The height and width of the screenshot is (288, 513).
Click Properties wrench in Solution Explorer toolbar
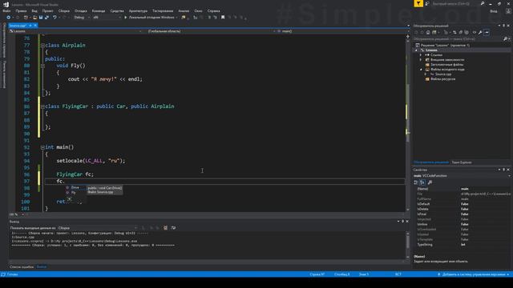(480, 32)
